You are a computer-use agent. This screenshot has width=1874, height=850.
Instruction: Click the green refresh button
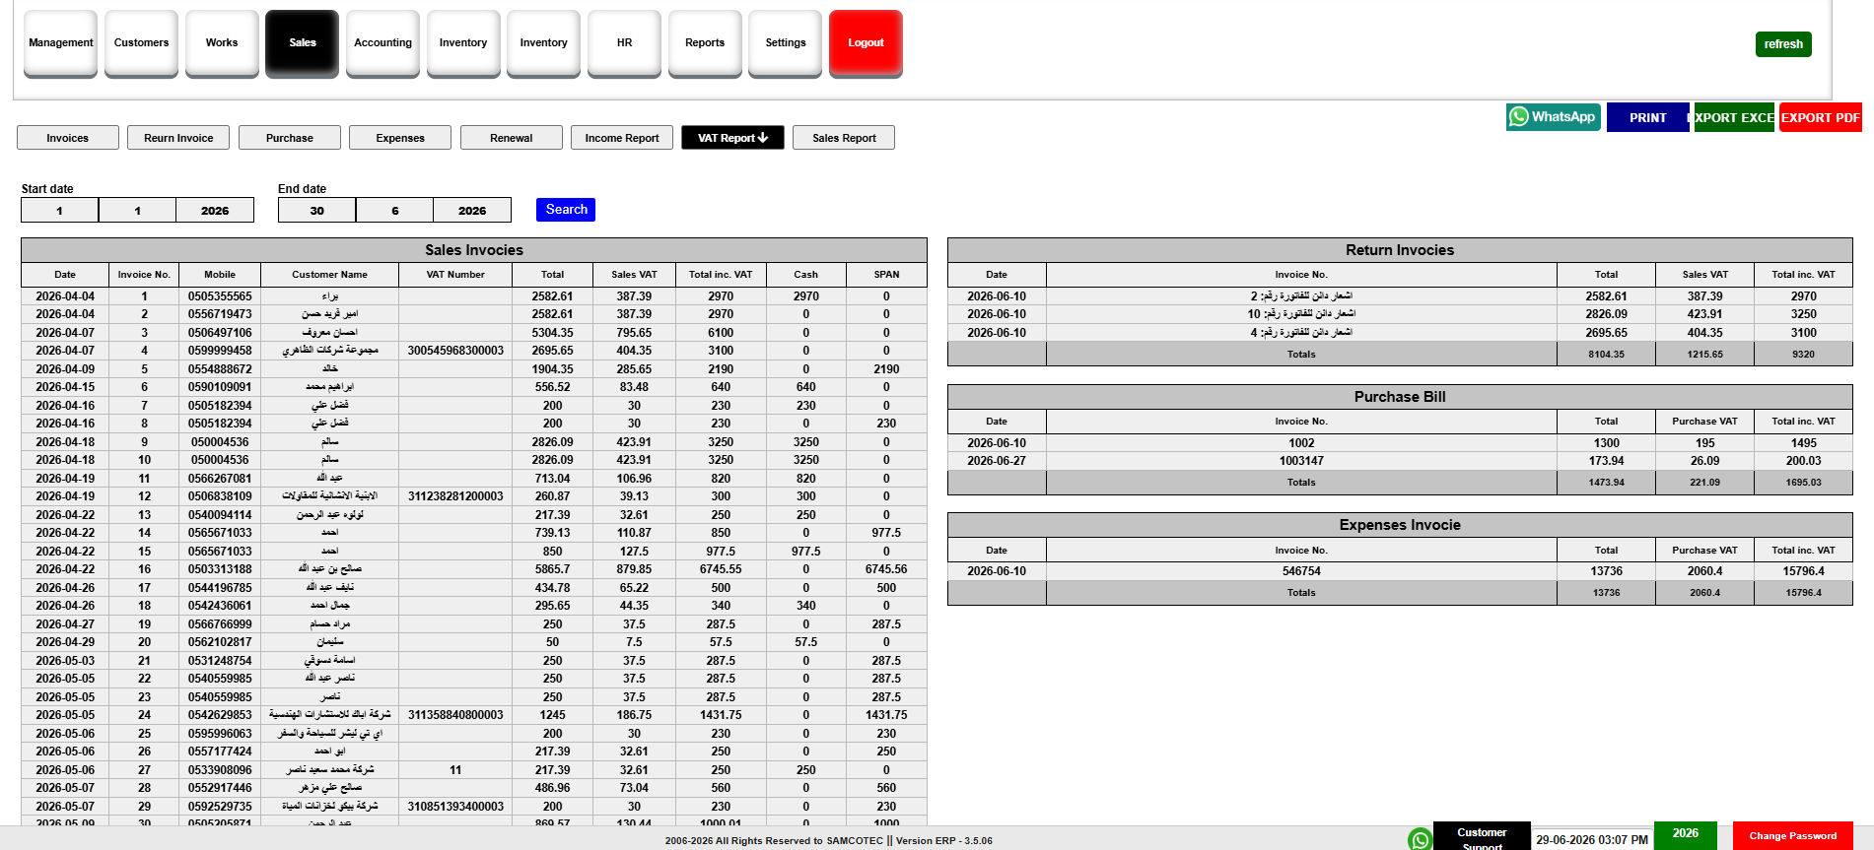point(1783,44)
